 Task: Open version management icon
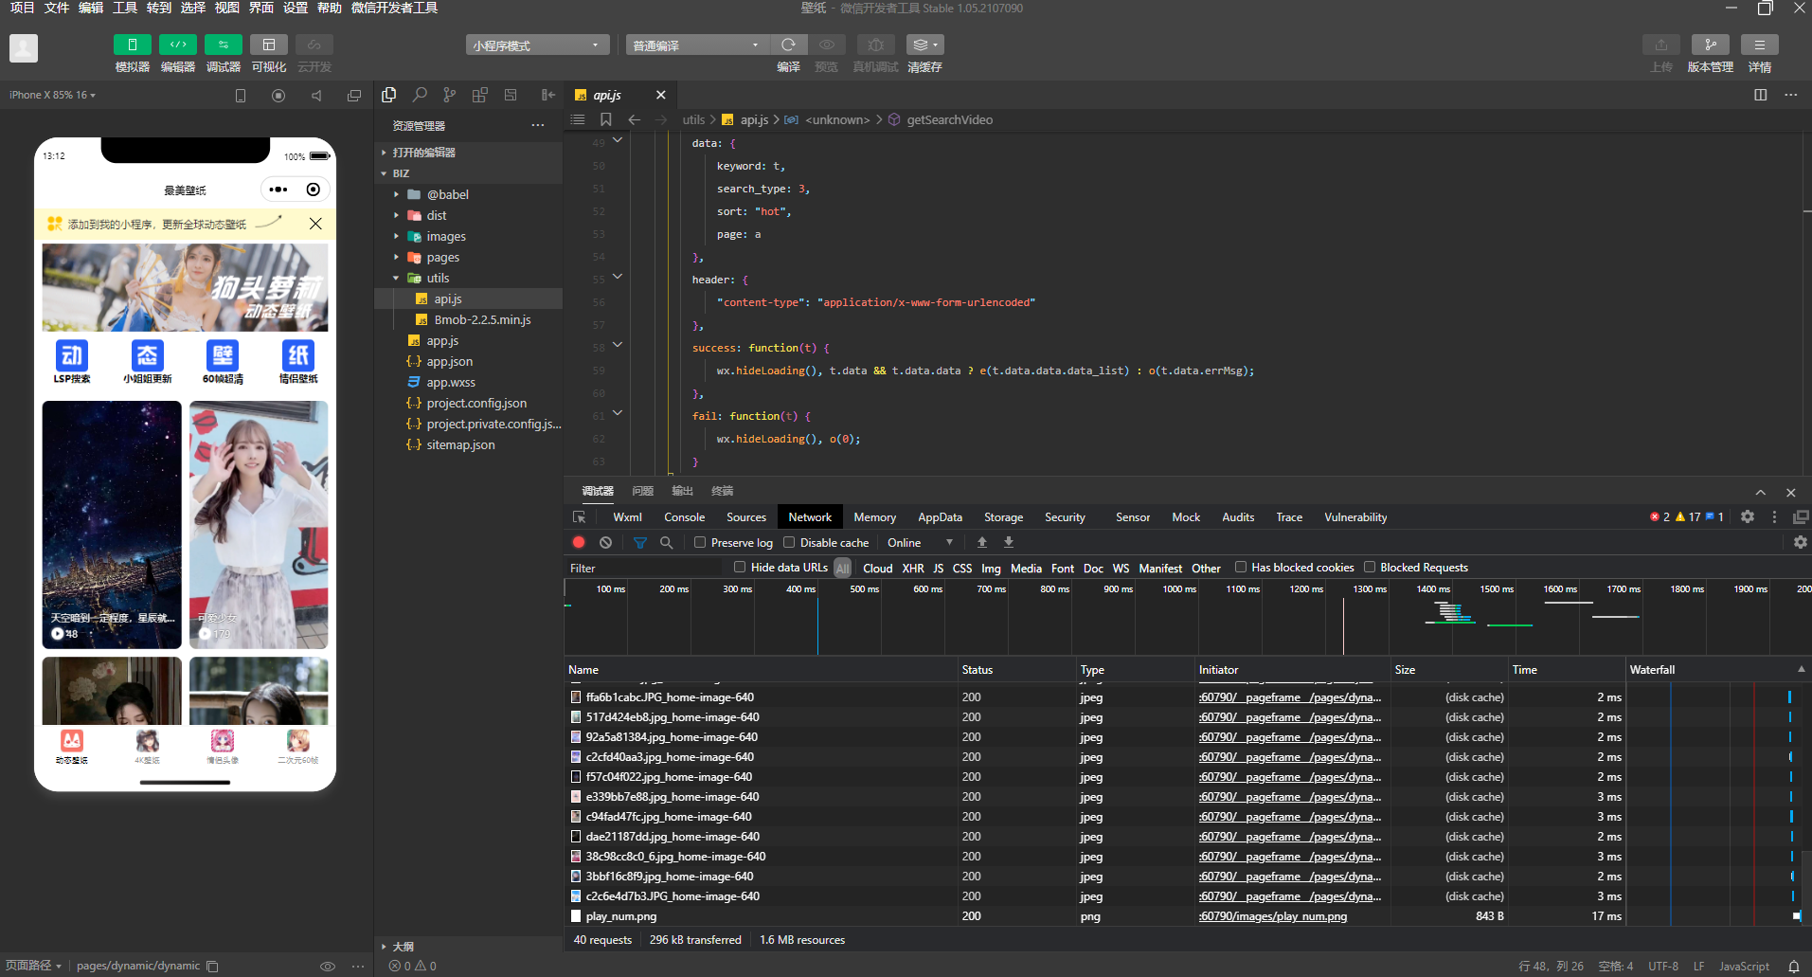tap(1710, 45)
